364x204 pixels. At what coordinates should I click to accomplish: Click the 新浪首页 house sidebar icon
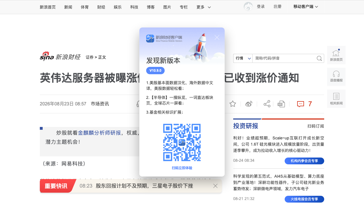336,55
